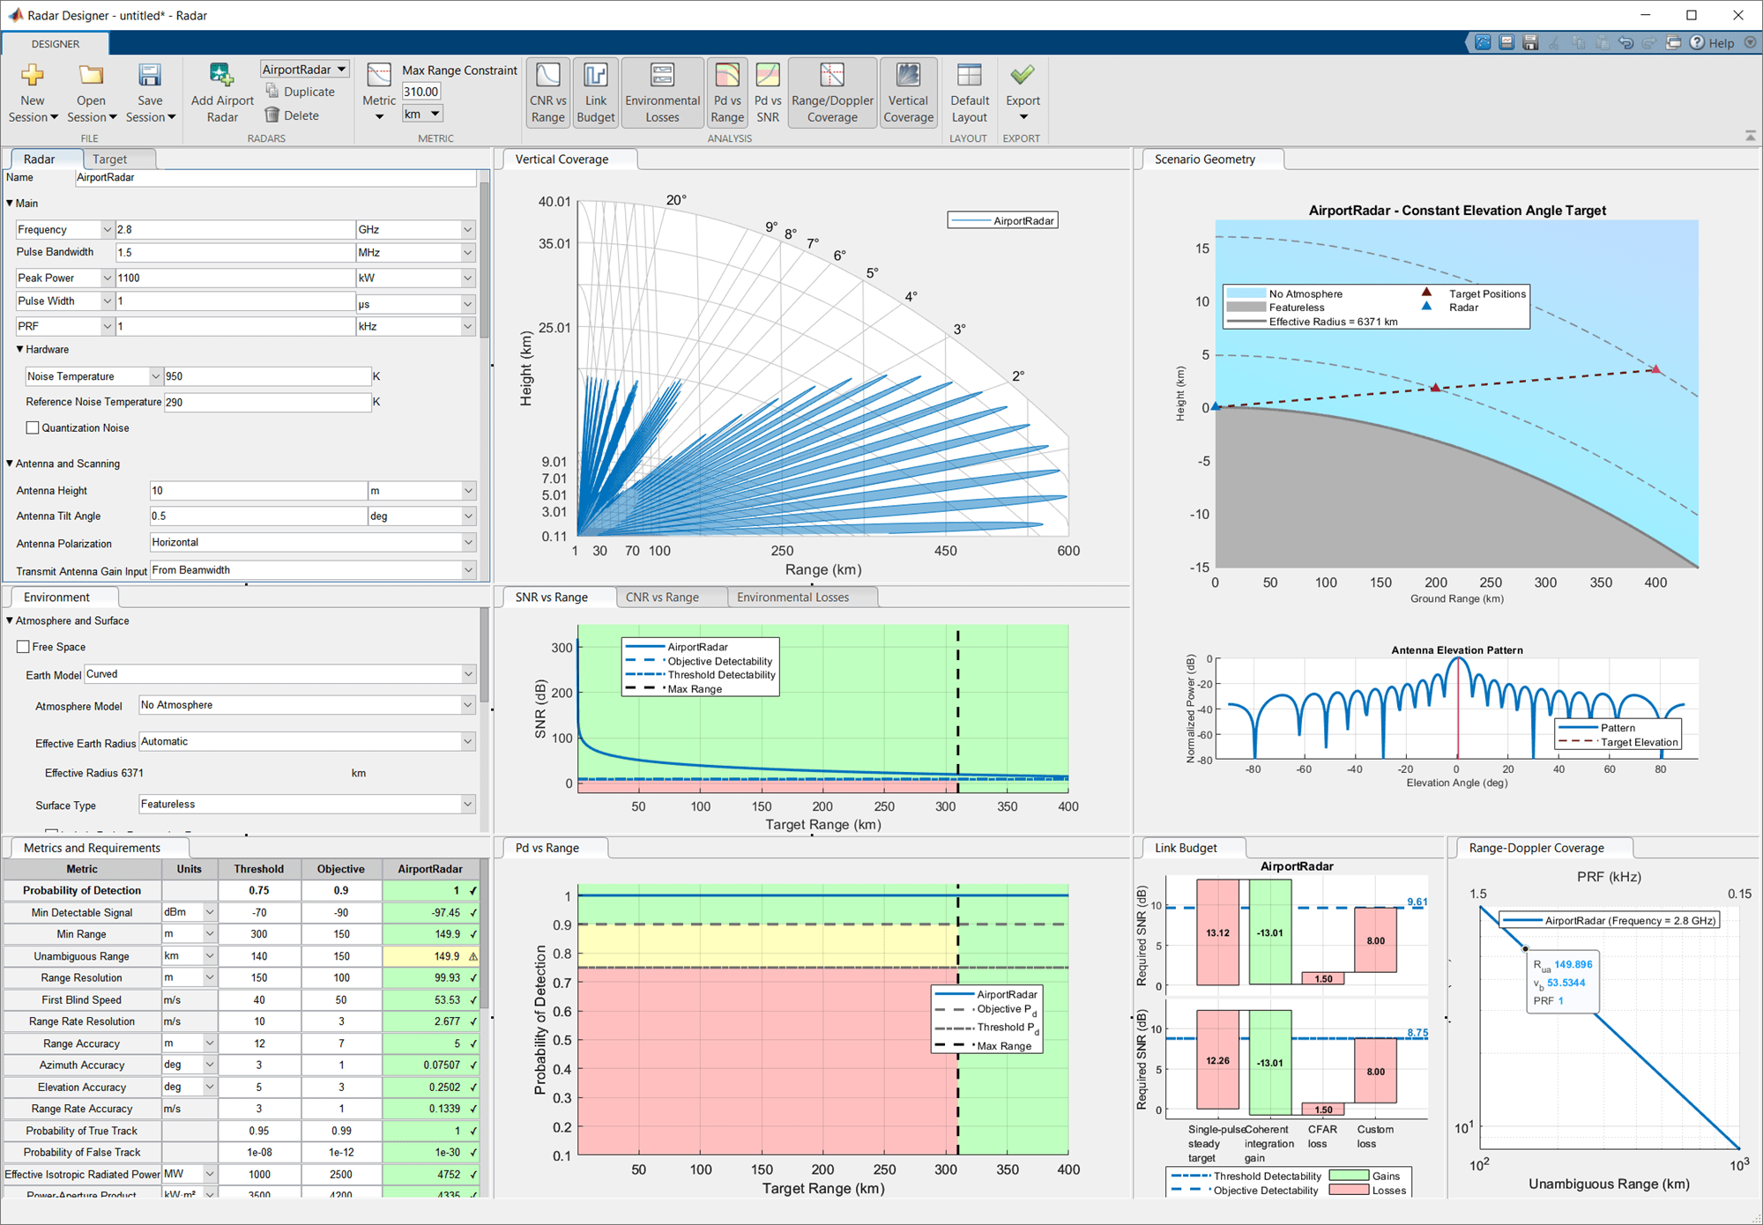The width and height of the screenshot is (1763, 1225).
Task: Toggle Range/Doppler Coverage analysis
Action: (832, 93)
